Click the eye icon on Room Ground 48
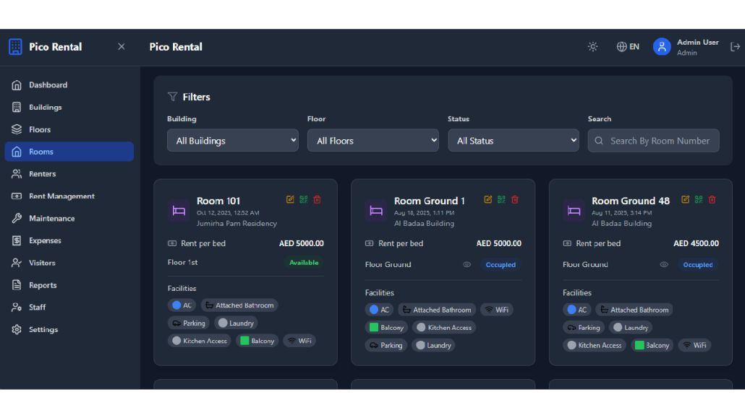745x418 pixels. pos(664,265)
